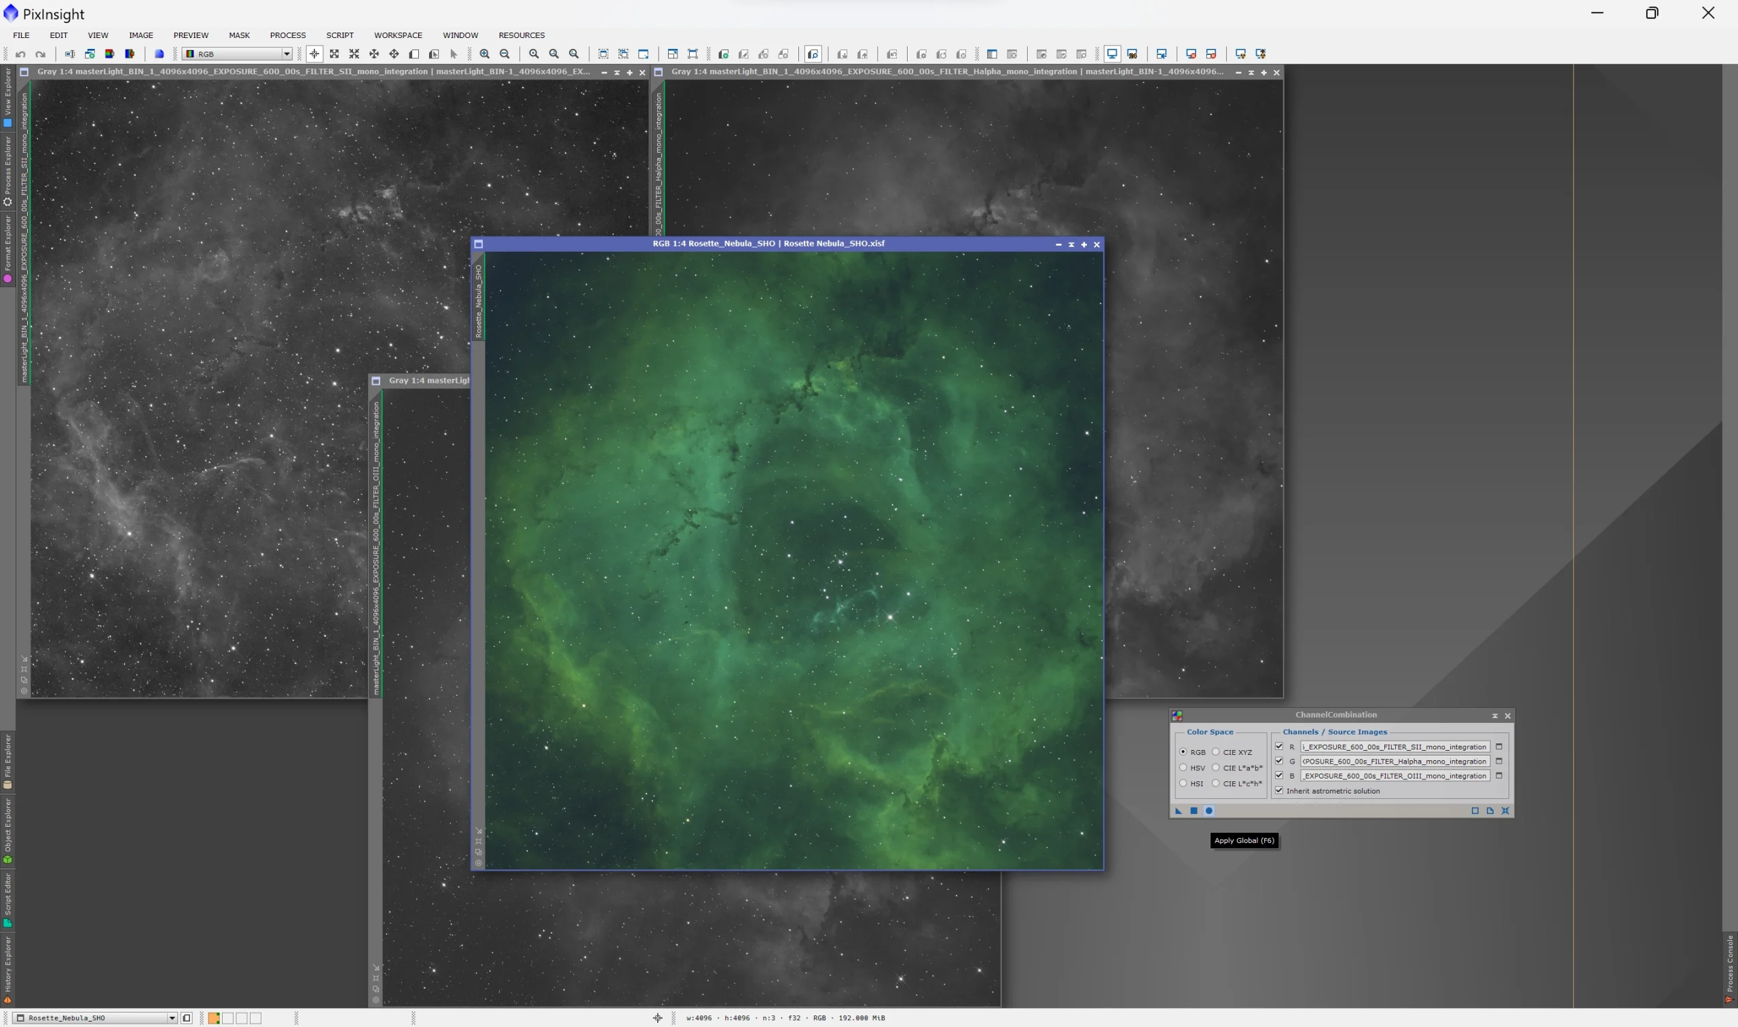Open the SCRIPT menu
The image size is (1738, 1027).
[x=339, y=35]
